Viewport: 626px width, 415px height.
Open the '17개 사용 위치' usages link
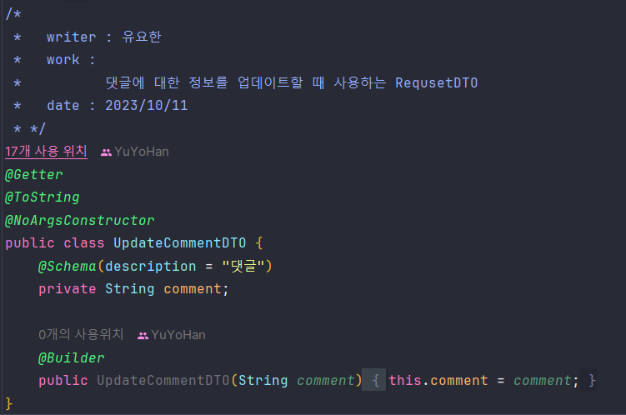pos(46,151)
